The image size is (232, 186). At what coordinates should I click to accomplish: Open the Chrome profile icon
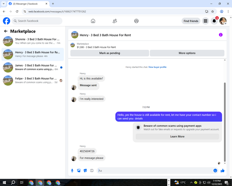(x=222, y=12)
